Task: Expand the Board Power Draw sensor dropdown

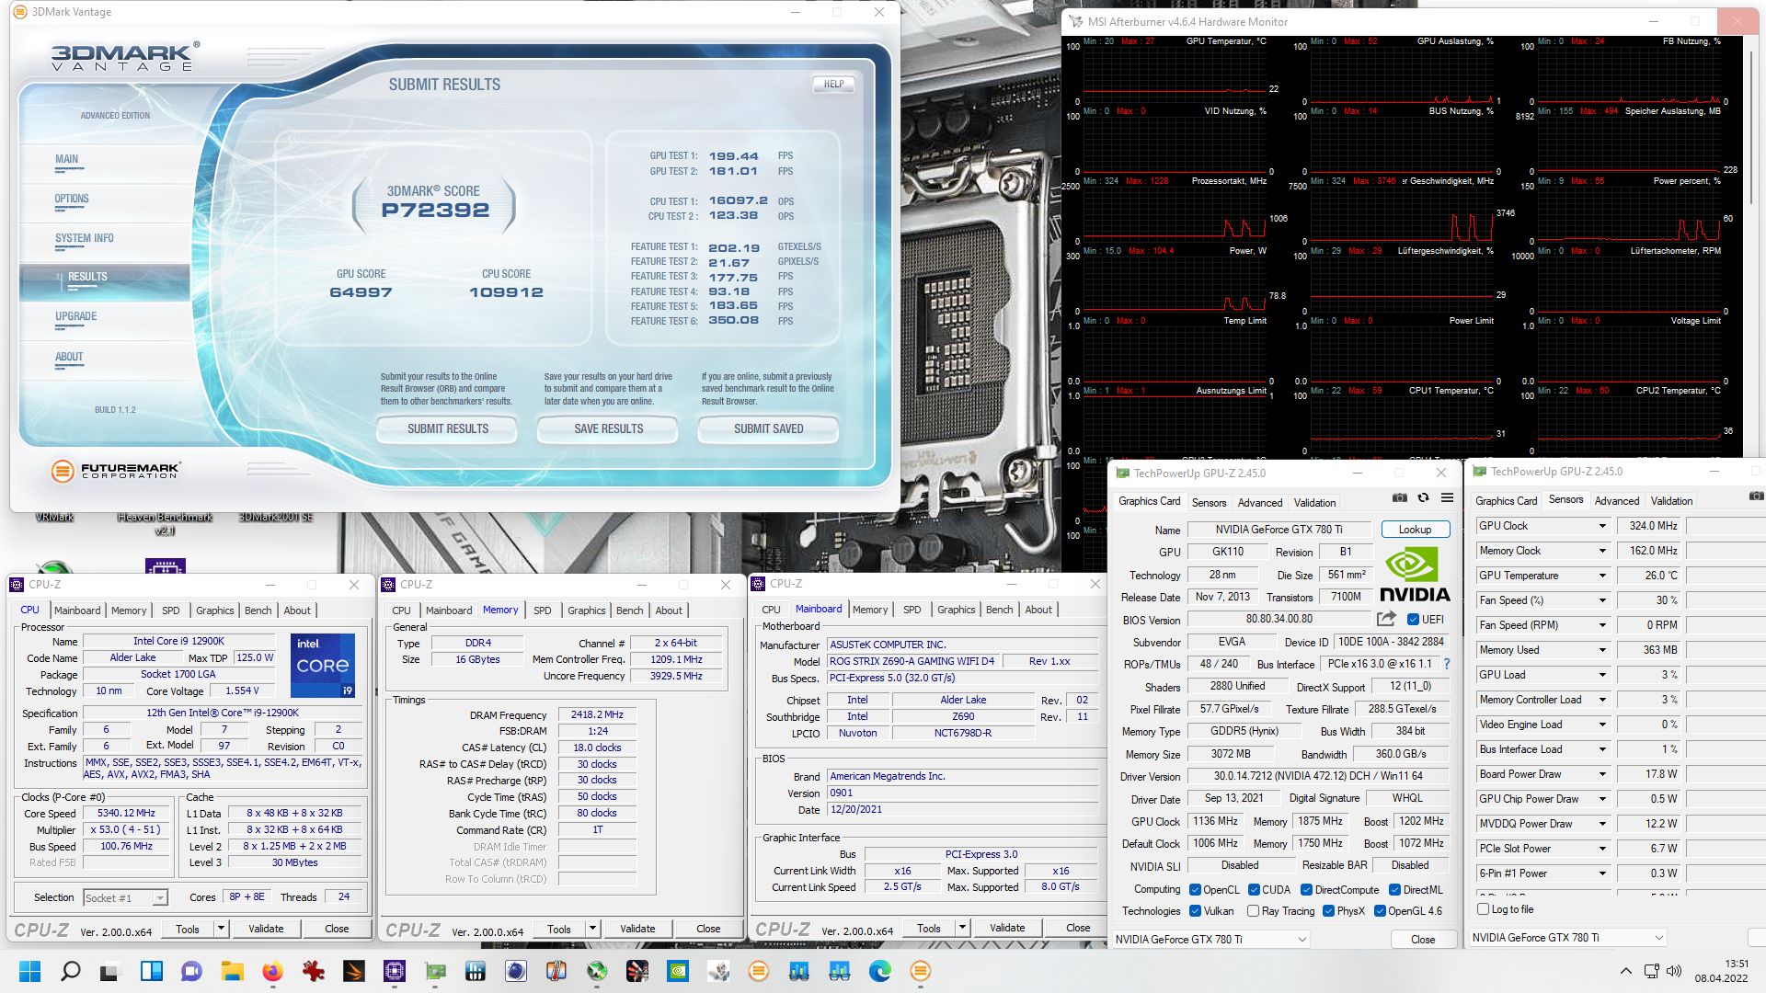Action: pos(1602,774)
